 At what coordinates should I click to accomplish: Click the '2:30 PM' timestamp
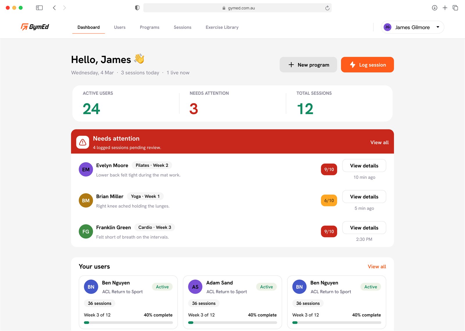(x=364, y=239)
